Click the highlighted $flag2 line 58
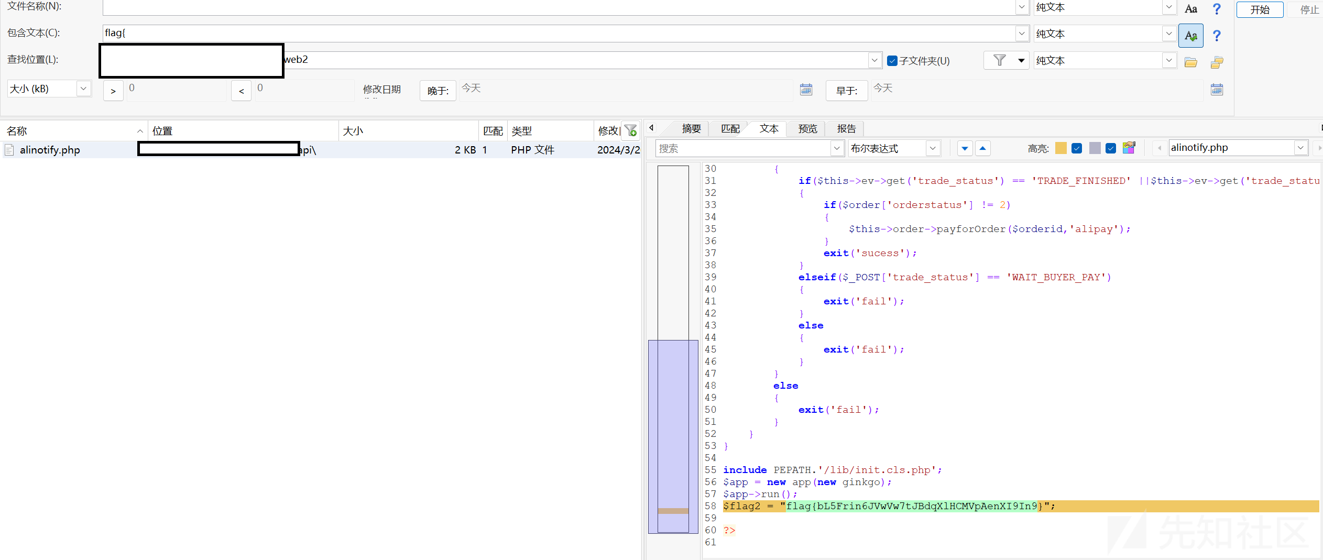This screenshot has width=1323, height=560. point(1021,506)
